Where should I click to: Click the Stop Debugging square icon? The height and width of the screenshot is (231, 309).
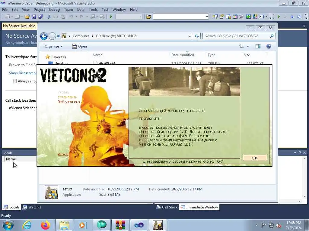pyautogui.click(x=292, y=17)
